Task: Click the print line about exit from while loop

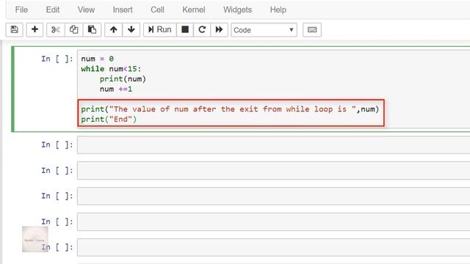Action: [x=230, y=109]
